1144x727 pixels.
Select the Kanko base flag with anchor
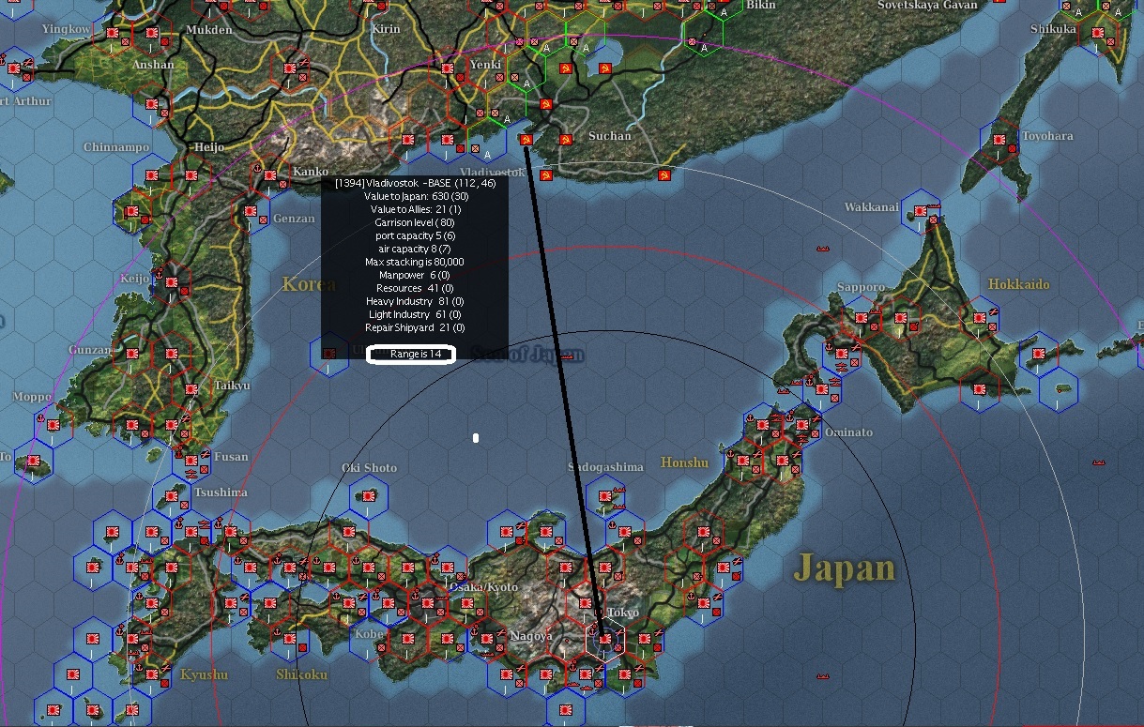coord(270,176)
